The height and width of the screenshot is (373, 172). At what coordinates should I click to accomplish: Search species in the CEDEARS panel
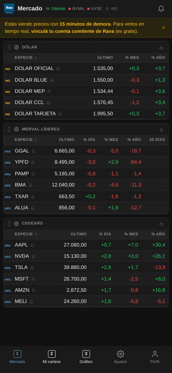click(x=36, y=234)
